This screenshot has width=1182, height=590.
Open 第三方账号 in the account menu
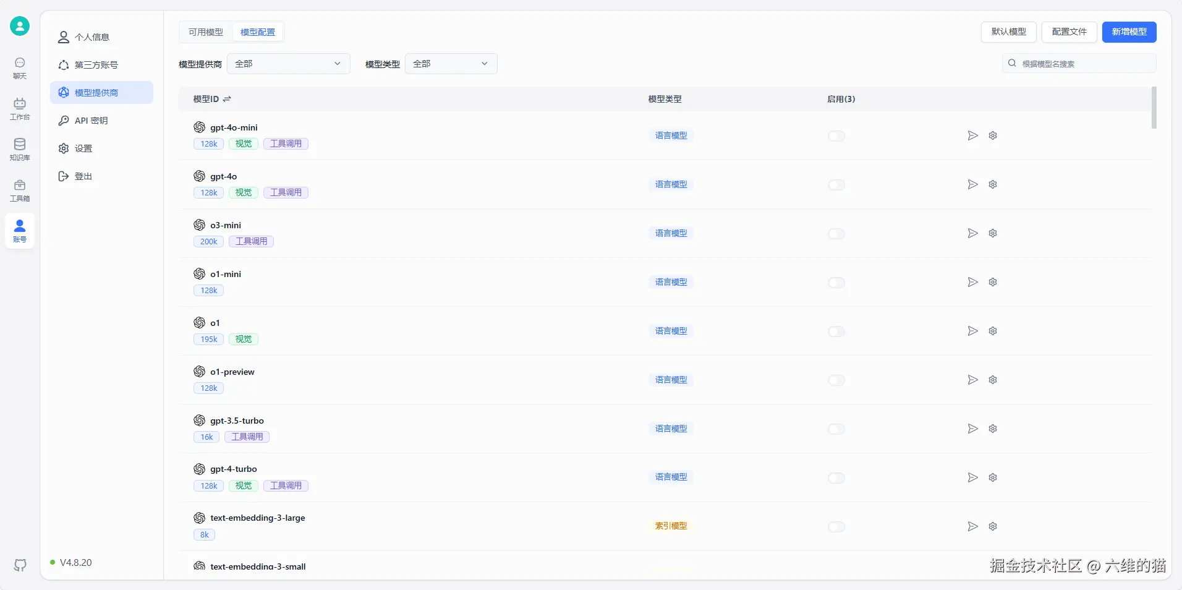point(101,65)
